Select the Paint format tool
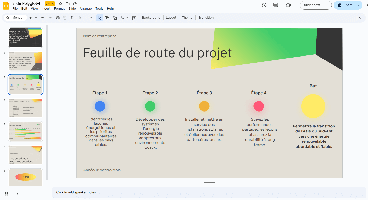The image size is (368, 200). [x=65, y=18]
